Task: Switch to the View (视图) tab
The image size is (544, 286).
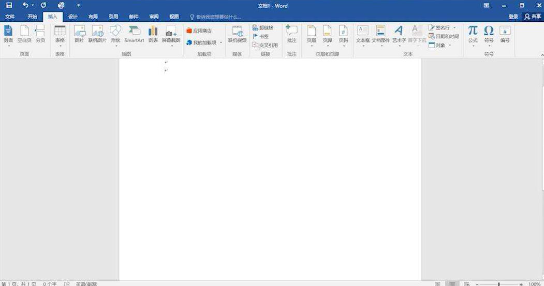Action: pos(174,16)
